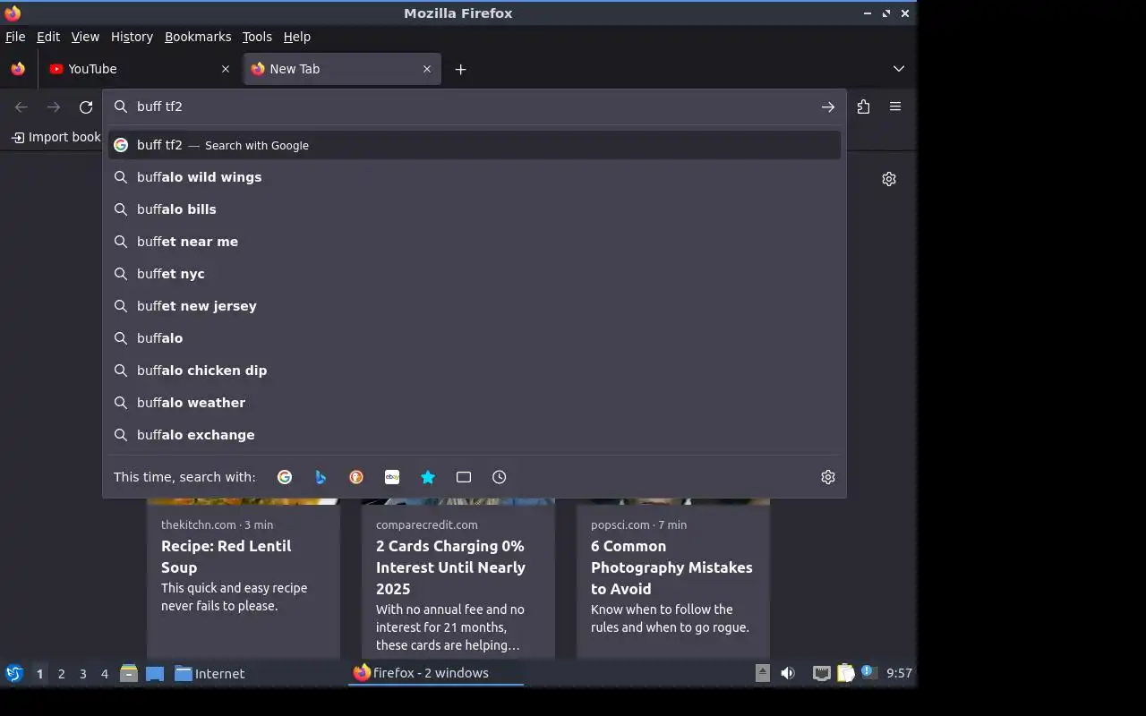
Task: Click the 9:57 clock in taskbar
Action: (x=899, y=673)
